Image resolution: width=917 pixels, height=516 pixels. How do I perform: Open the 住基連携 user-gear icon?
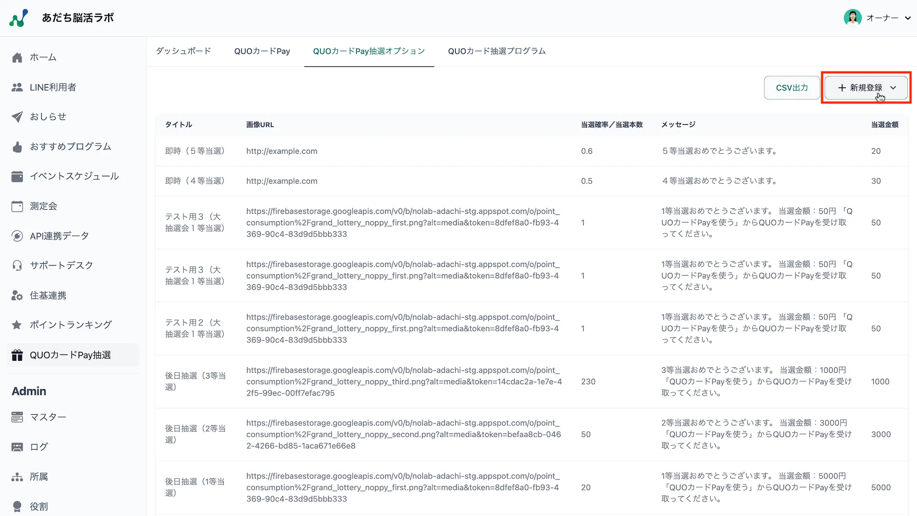[x=17, y=295]
